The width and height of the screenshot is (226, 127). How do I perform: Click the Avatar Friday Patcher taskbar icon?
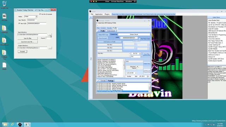click(x=27, y=125)
